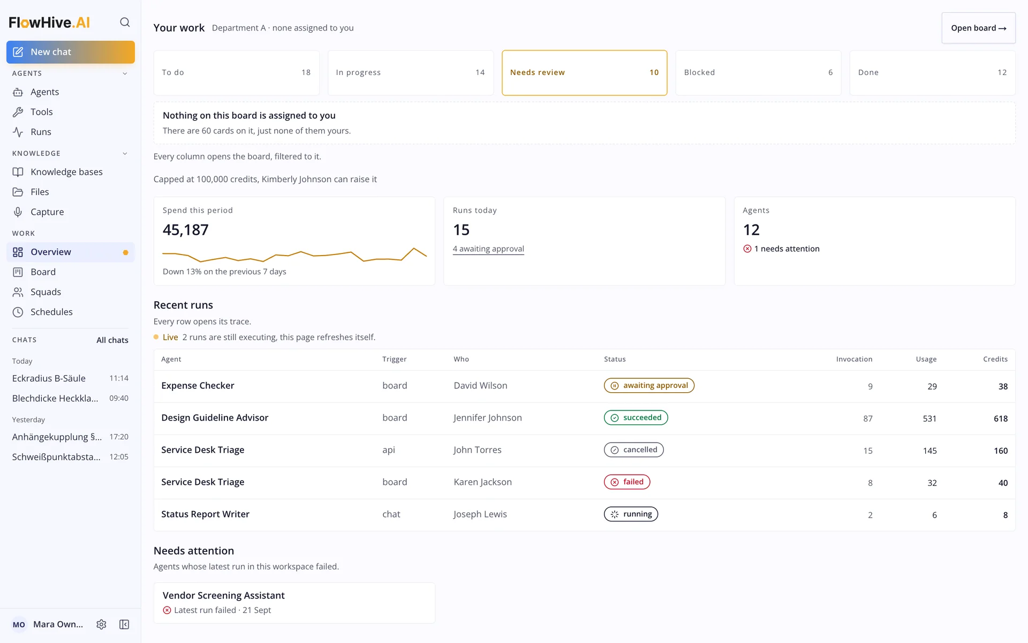Select the In progress column card
The height and width of the screenshot is (643, 1028).
(411, 73)
